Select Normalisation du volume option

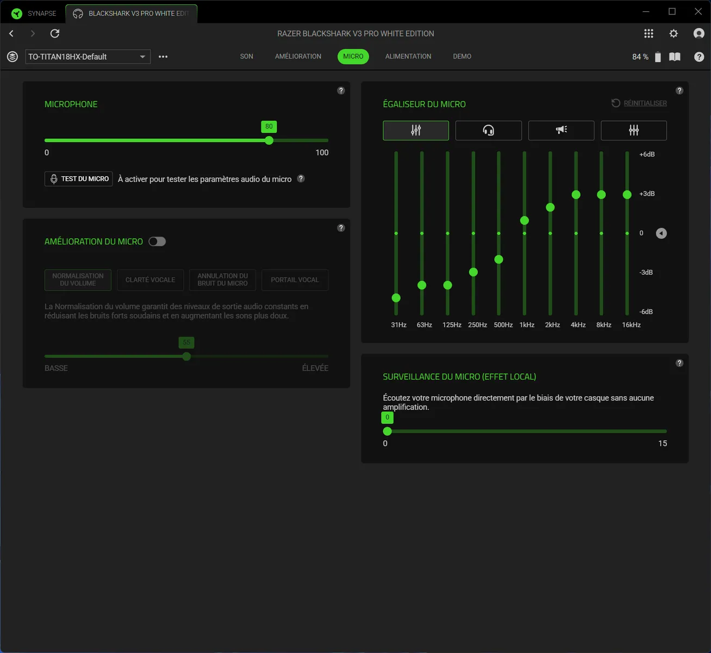point(78,280)
